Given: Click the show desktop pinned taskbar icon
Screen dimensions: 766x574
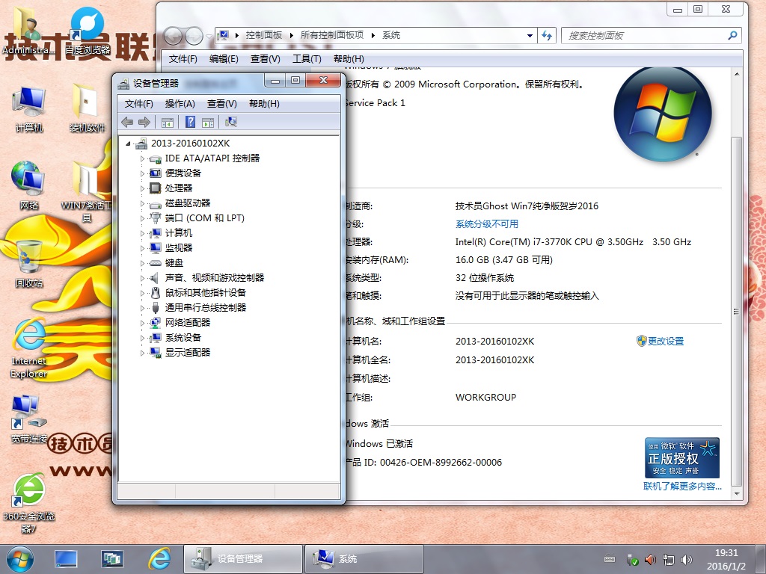Looking at the screenshot, I should pos(66,559).
